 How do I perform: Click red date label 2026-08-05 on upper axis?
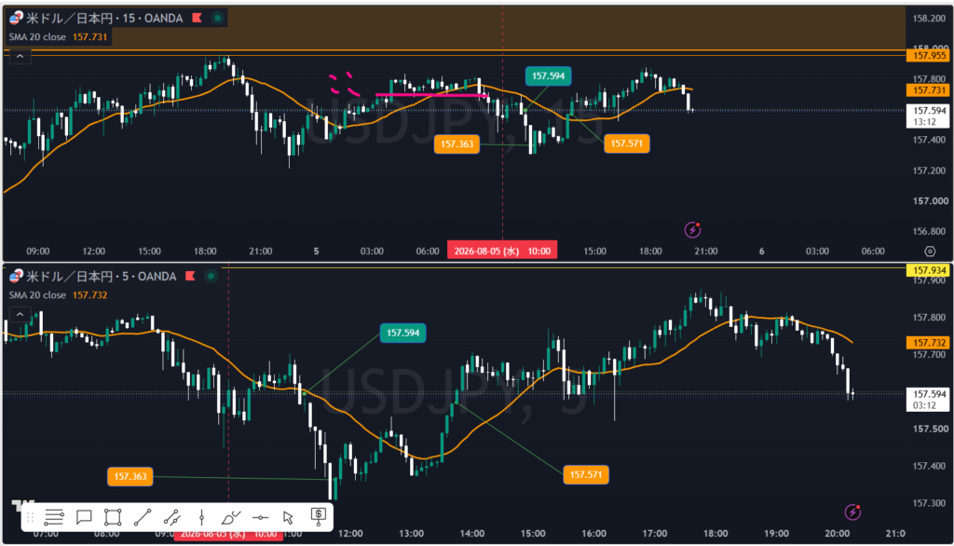502,251
